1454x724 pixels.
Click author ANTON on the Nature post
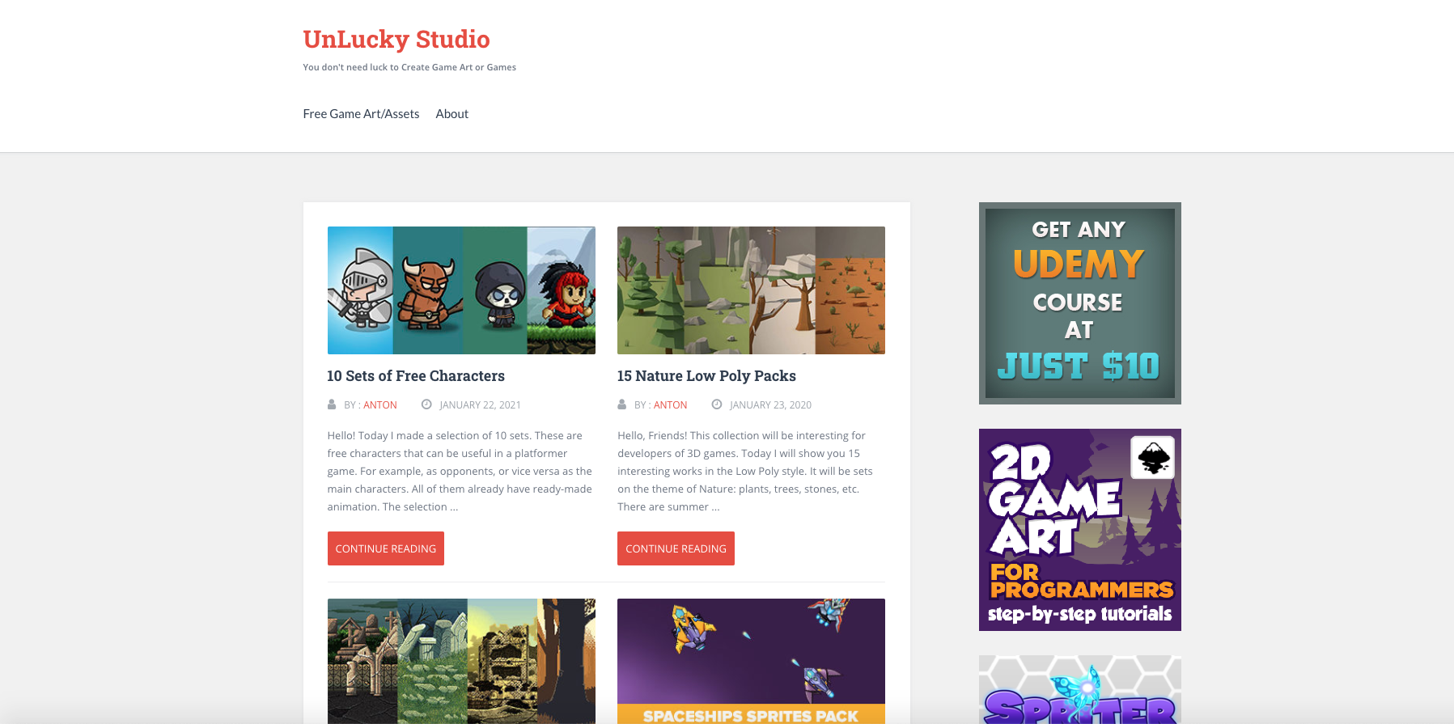(670, 405)
